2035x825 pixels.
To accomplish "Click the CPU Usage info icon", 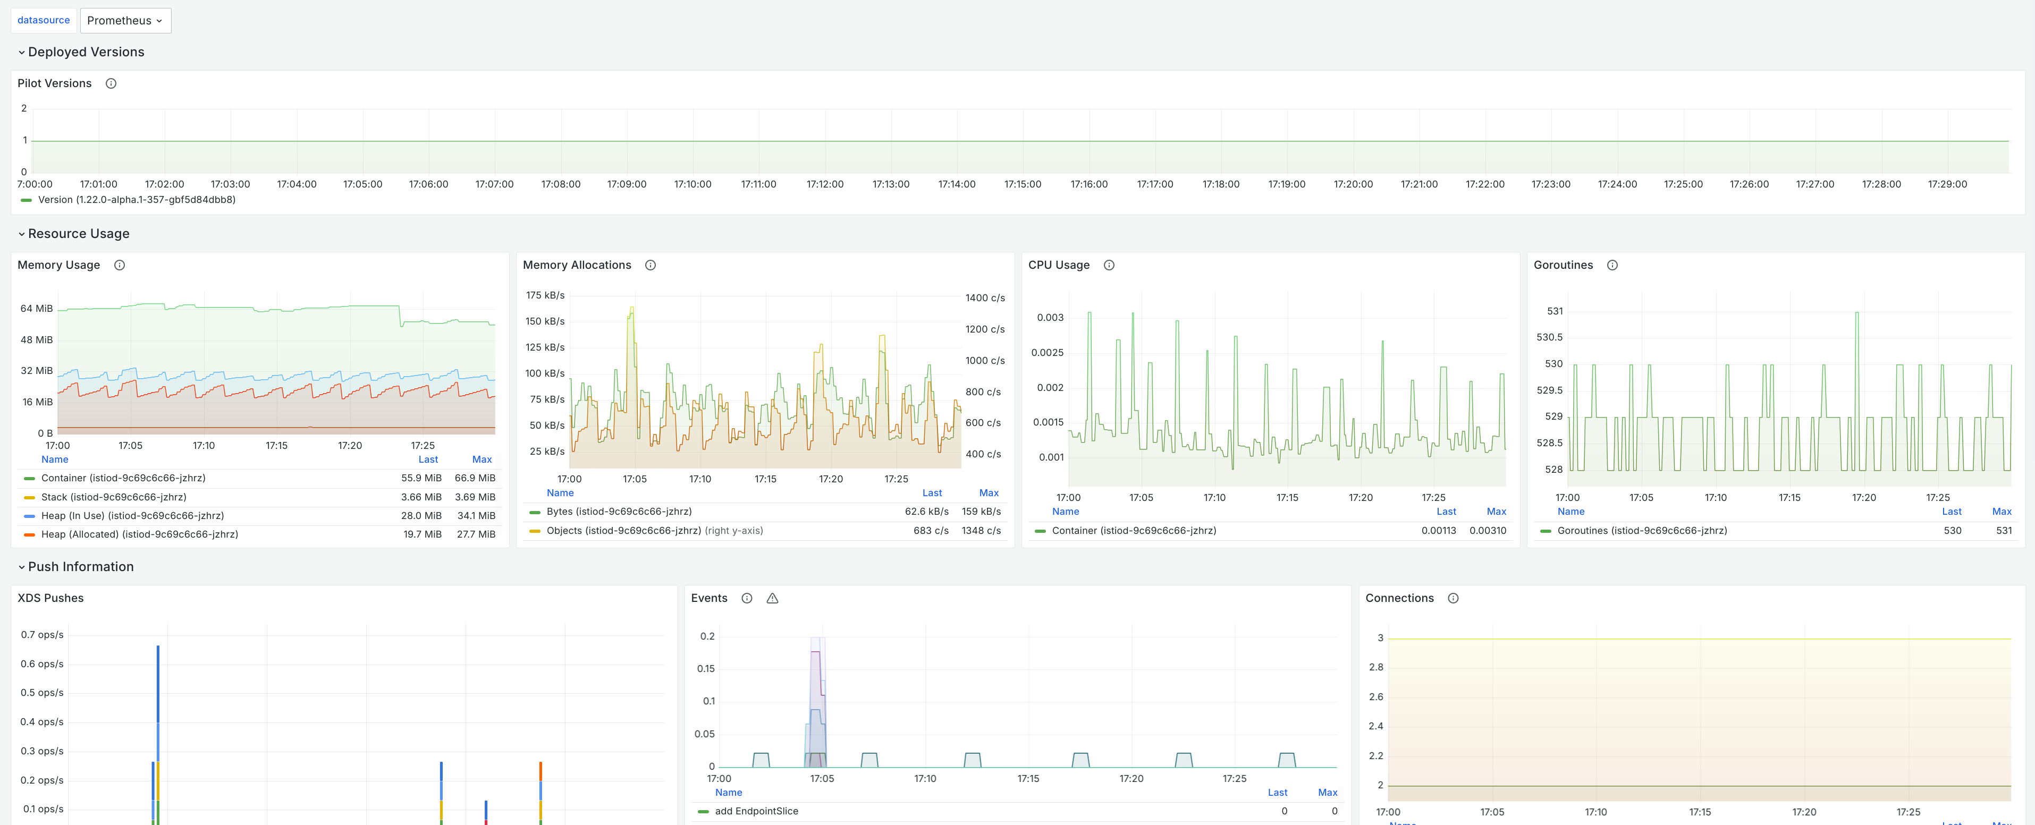I will click(1109, 265).
